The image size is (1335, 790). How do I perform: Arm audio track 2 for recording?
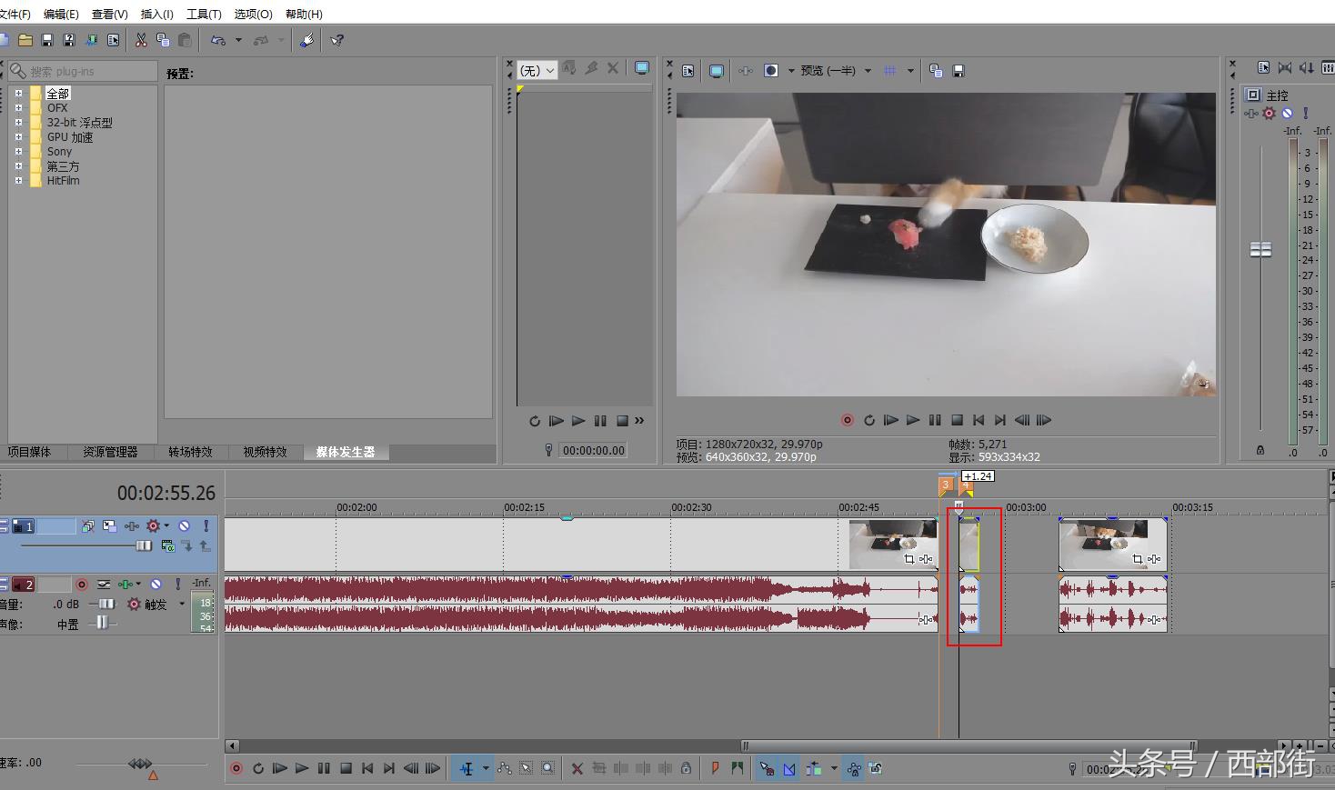coord(82,585)
